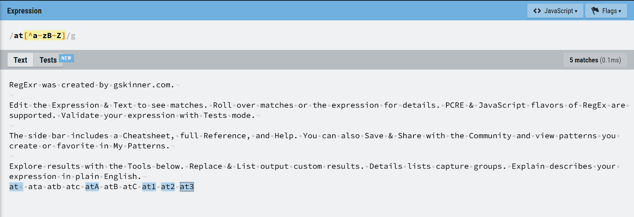Screen dimensions: 634x217
Task: Click the Expression header label
Action: pyautogui.click(x=24, y=11)
